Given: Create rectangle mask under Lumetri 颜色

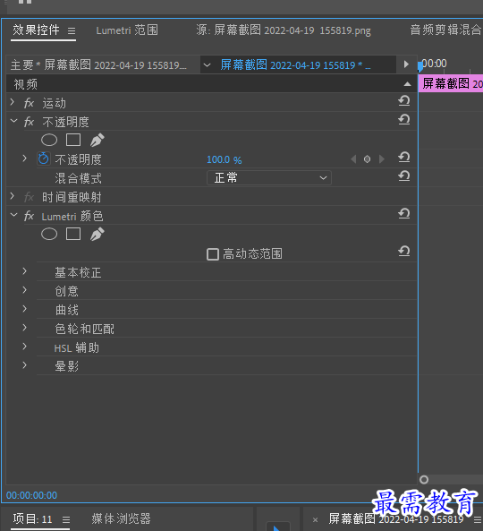Looking at the screenshot, I should pos(73,234).
